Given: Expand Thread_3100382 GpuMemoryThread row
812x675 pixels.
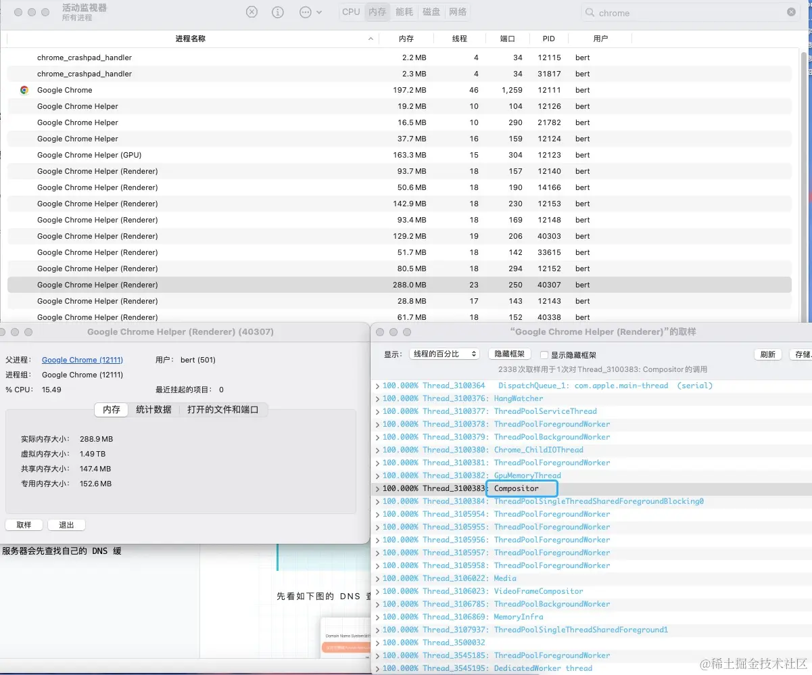Looking at the screenshot, I should click(x=378, y=475).
